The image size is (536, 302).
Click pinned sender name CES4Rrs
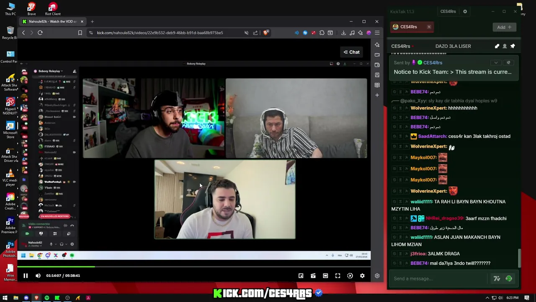click(433, 63)
